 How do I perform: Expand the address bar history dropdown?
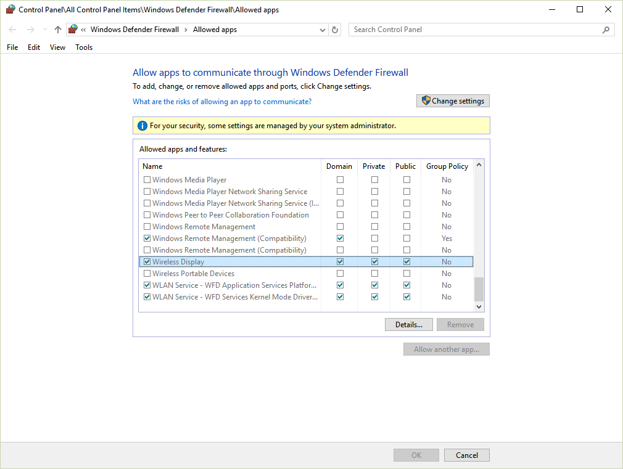[x=322, y=30]
